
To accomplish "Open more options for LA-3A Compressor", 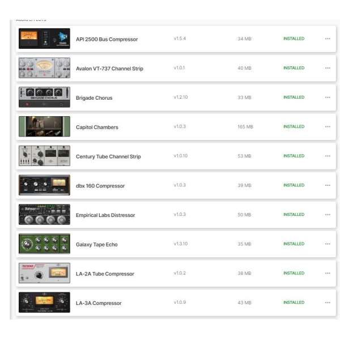I will click(x=328, y=303).
